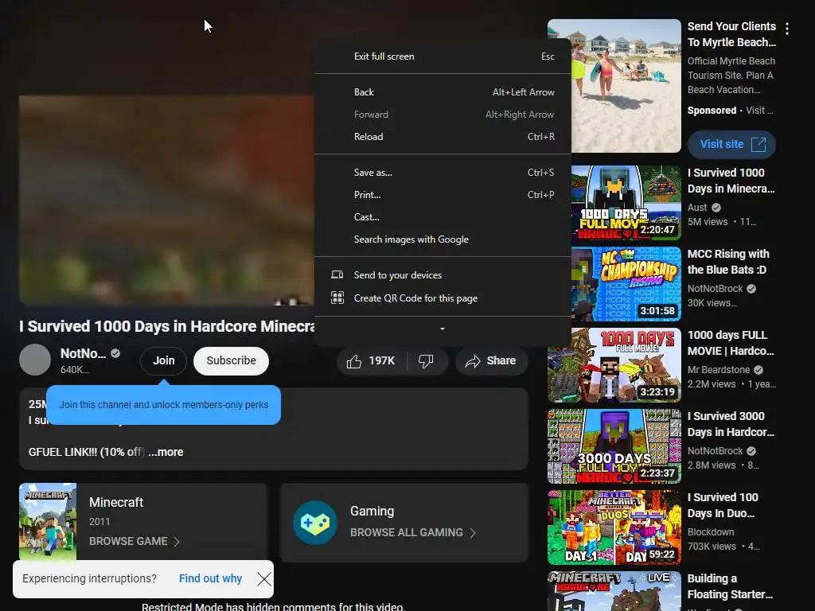Click the BROWSE GAME chevron arrow
The width and height of the screenshot is (815, 611).
point(177,541)
